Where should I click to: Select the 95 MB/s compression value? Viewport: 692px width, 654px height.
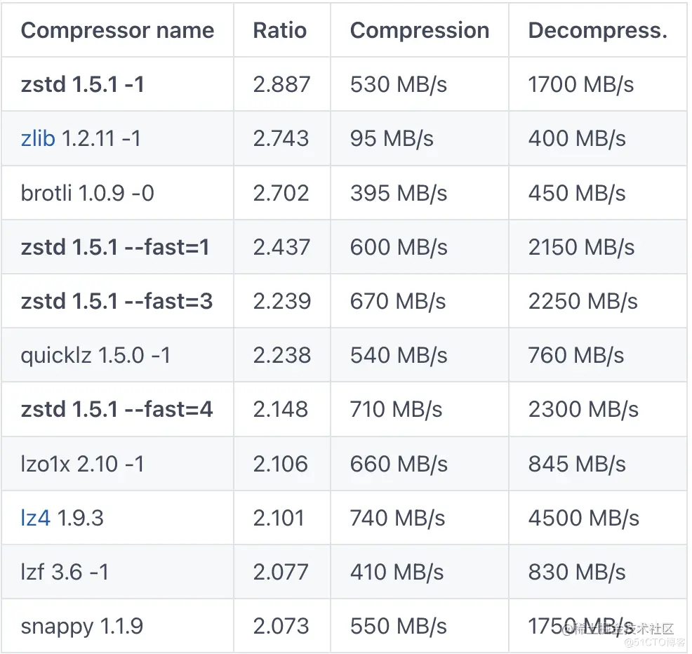click(x=392, y=138)
